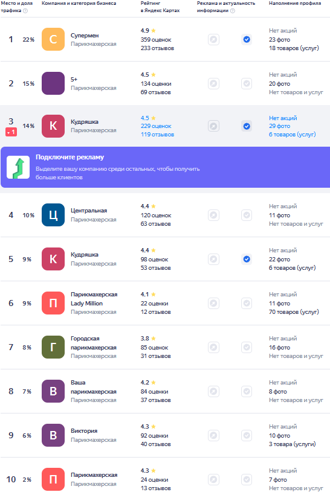Click the help icon beside Место и доля трафика

25,10
